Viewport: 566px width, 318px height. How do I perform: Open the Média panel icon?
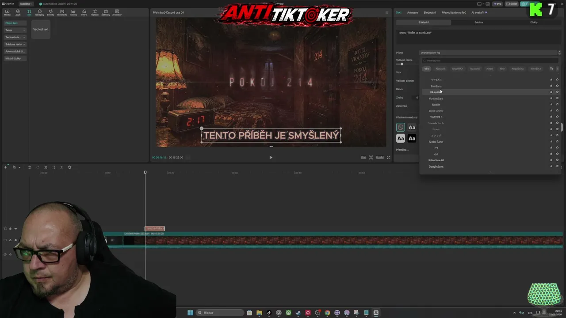(x=7, y=12)
